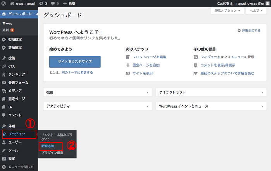Collapse the sidebar with メニューを閉じる

(19, 167)
